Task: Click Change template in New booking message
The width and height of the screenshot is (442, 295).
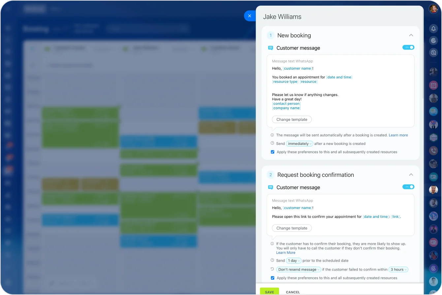Action: point(292,119)
